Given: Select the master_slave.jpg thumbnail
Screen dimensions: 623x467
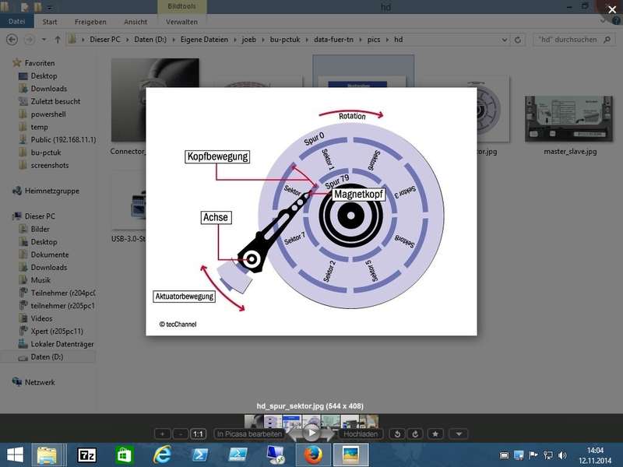Looking at the screenshot, I should coord(570,125).
